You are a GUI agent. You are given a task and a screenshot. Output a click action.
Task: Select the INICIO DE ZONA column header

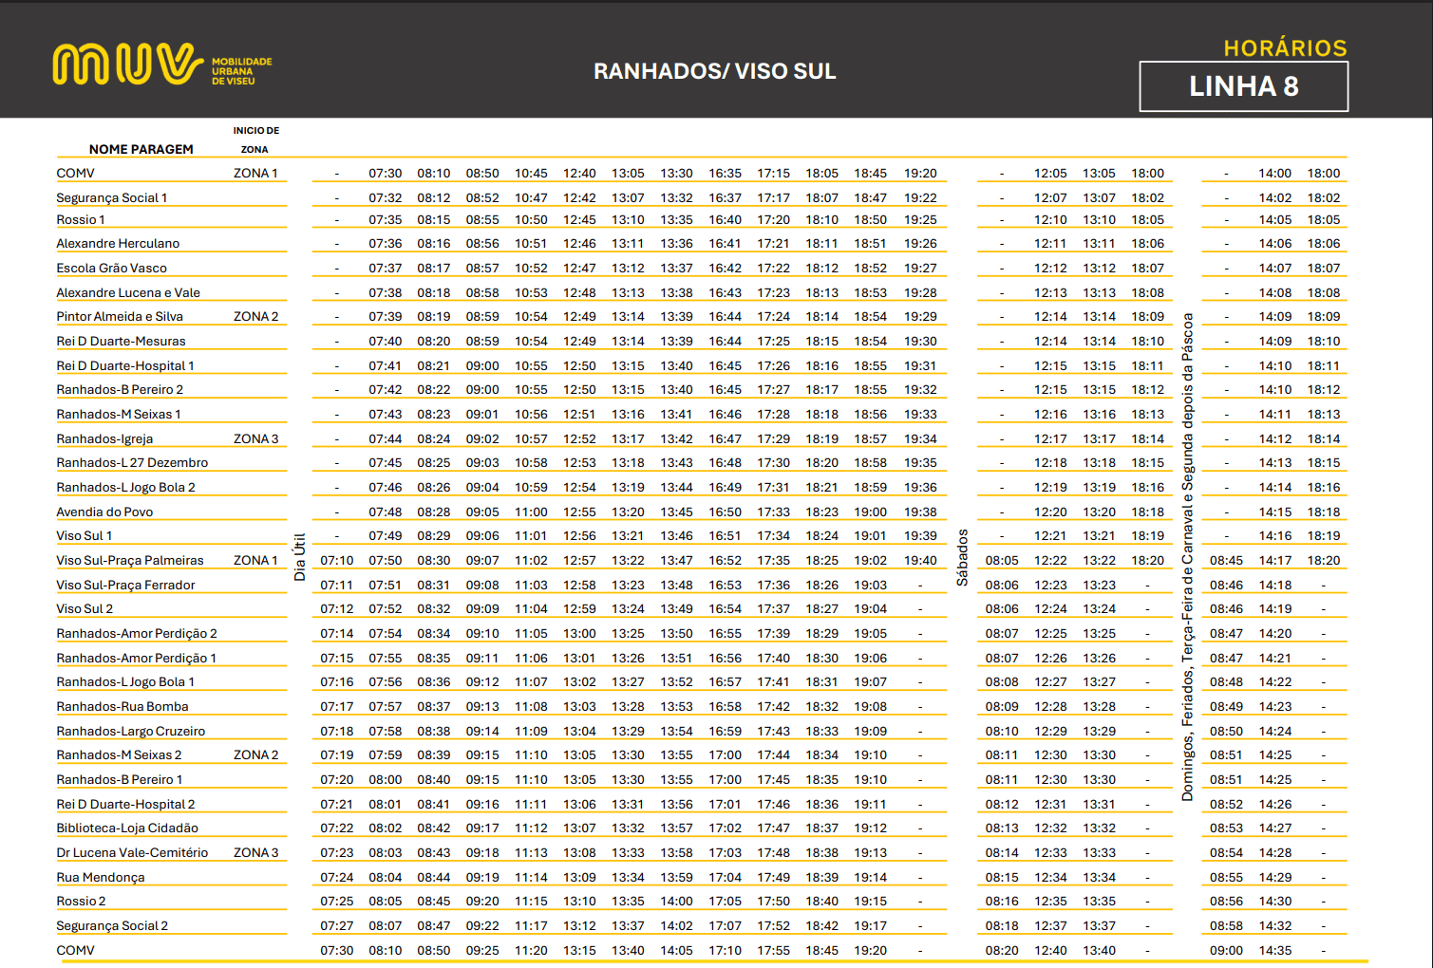(255, 140)
